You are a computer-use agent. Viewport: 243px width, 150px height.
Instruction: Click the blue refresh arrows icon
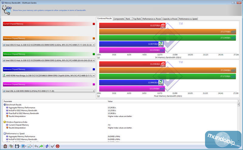47,146
